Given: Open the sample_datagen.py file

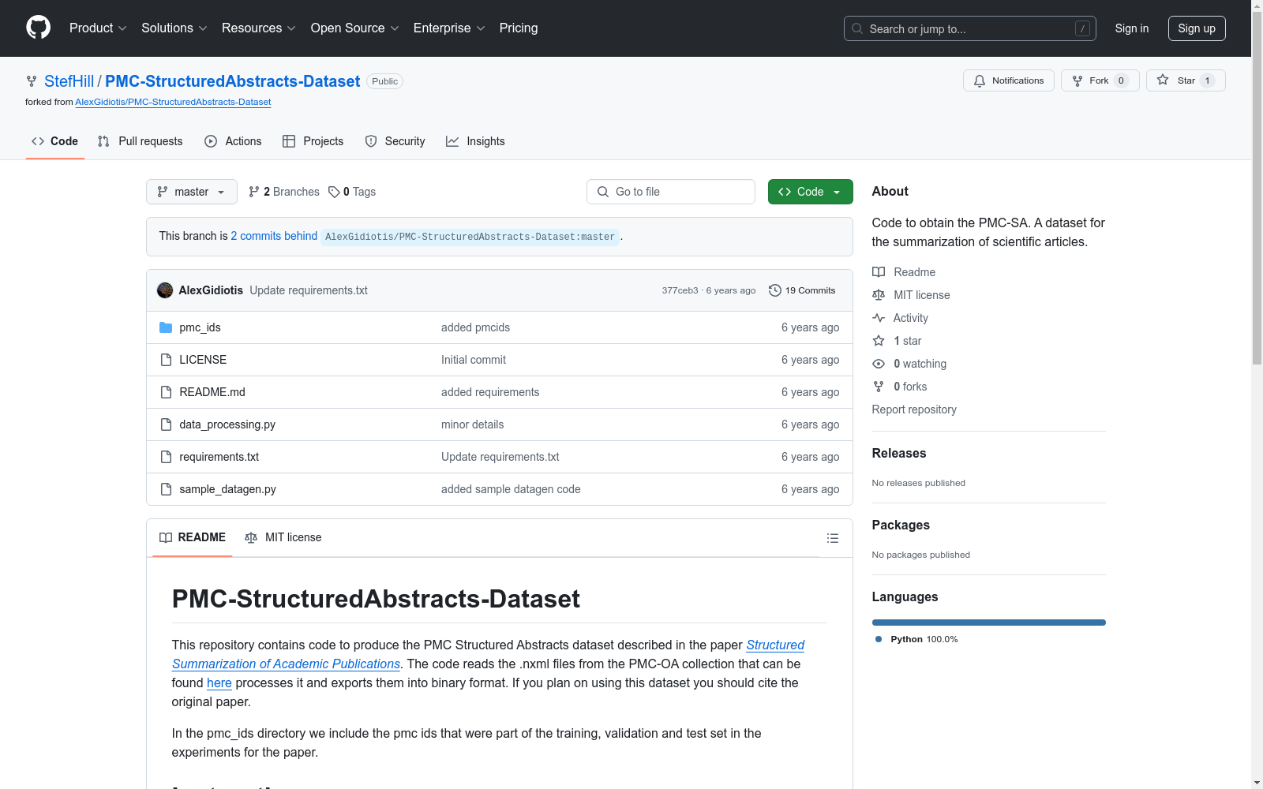Looking at the screenshot, I should tap(227, 489).
